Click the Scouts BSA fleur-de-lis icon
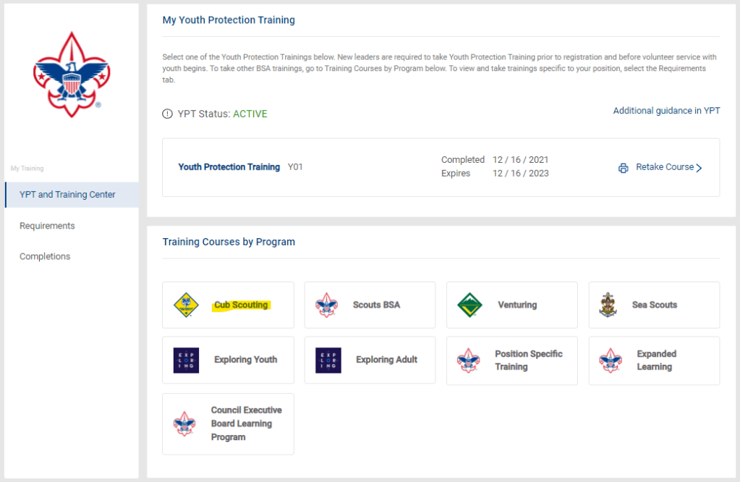Screen dimensions: 740x482 [328, 305]
